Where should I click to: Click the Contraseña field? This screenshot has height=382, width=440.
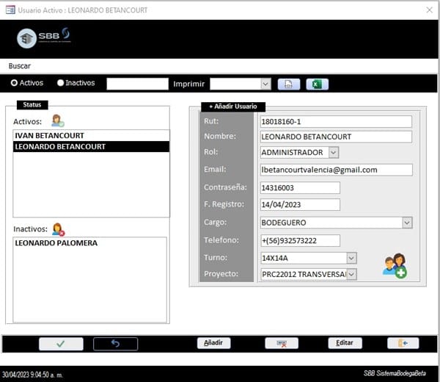tap(300, 188)
